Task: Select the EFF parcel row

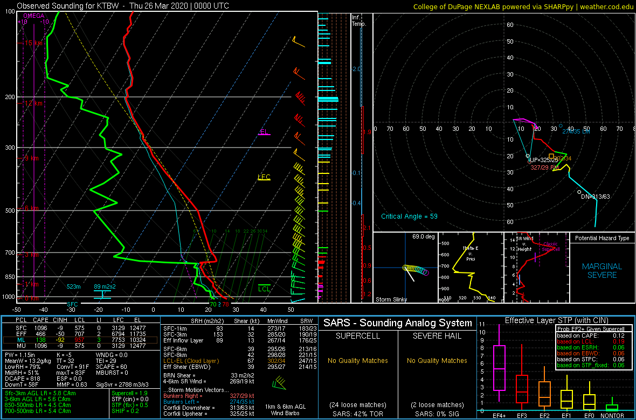Action: (x=81, y=333)
